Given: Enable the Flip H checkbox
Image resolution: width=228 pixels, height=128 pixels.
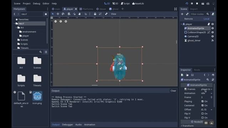Looking at the screenshot, I should coord(202,113).
